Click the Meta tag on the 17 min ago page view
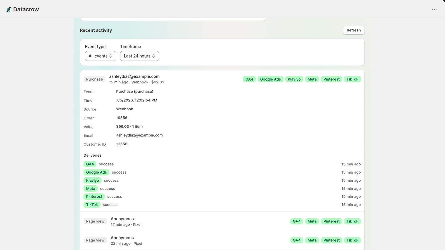Viewport: 445px width, 250px height. click(x=312, y=221)
